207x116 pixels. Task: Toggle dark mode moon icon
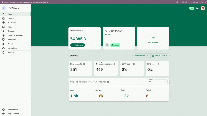pos(197,8)
